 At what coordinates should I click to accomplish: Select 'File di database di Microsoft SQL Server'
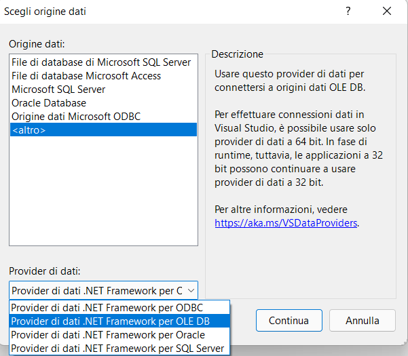pyautogui.click(x=103, y=62)
